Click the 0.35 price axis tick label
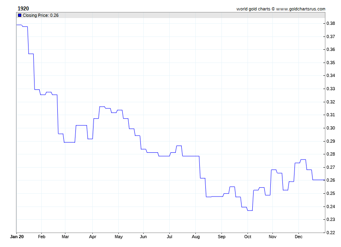Image resolution: width=341 pixels, height=247 pixels. pos(331,63)
